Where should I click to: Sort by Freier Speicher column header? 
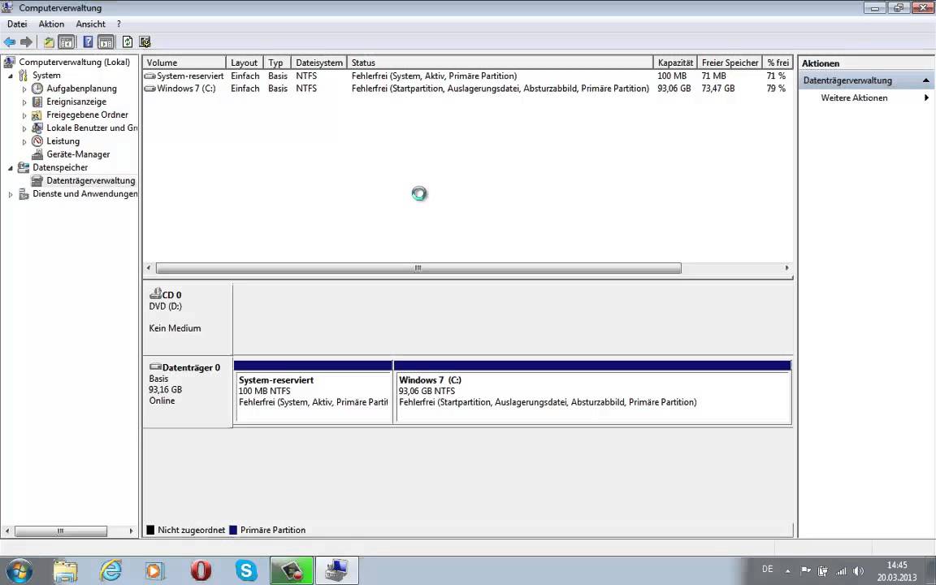coord(730,63)
